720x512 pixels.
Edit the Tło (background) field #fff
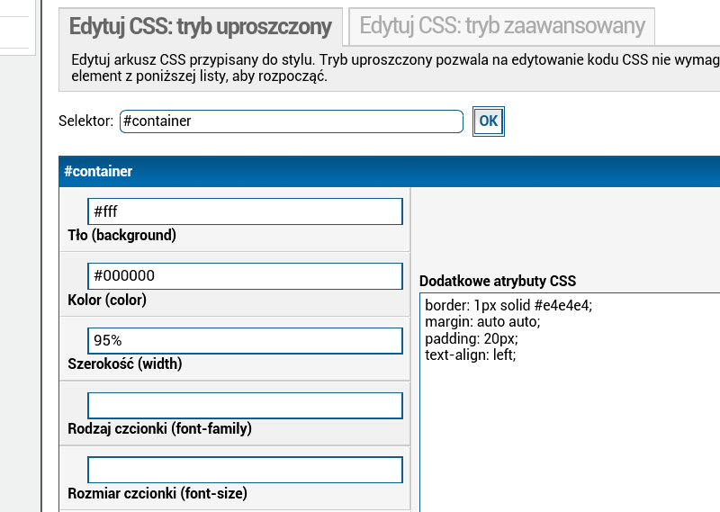tap(245, 211)
